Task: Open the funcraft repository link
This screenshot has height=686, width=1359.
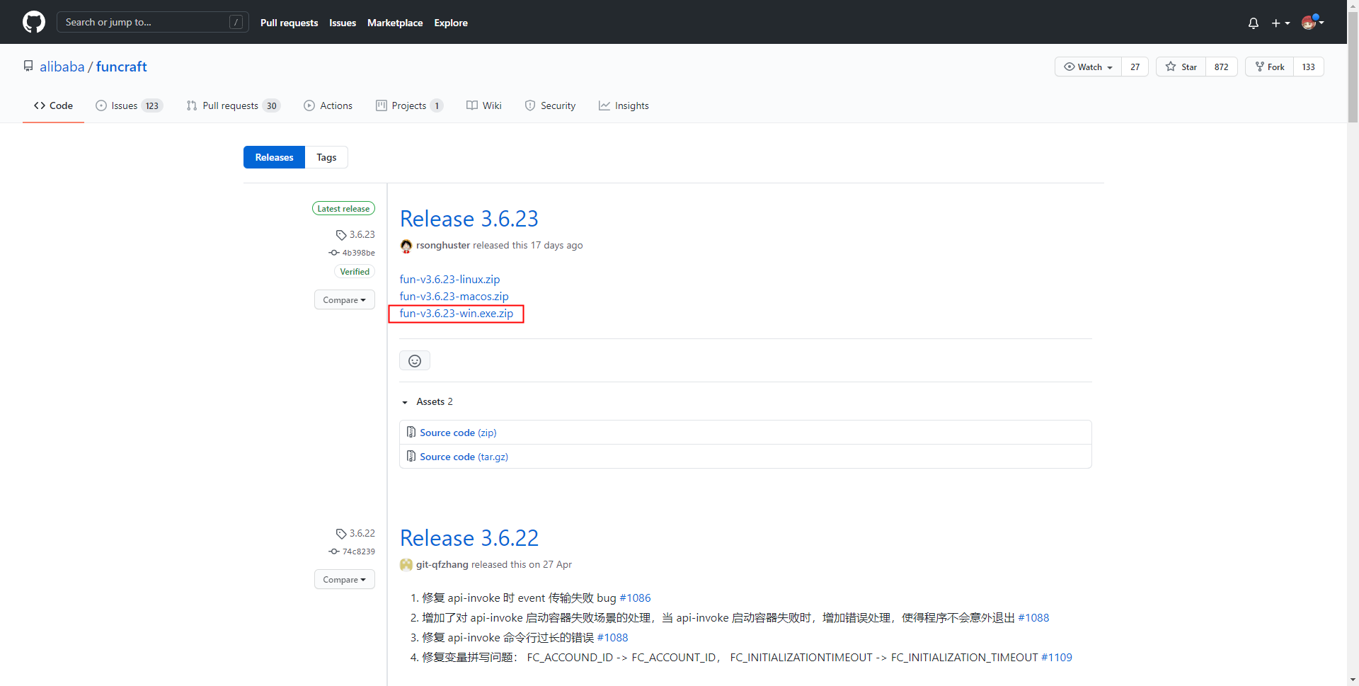Action: click(x=122, y=67)
